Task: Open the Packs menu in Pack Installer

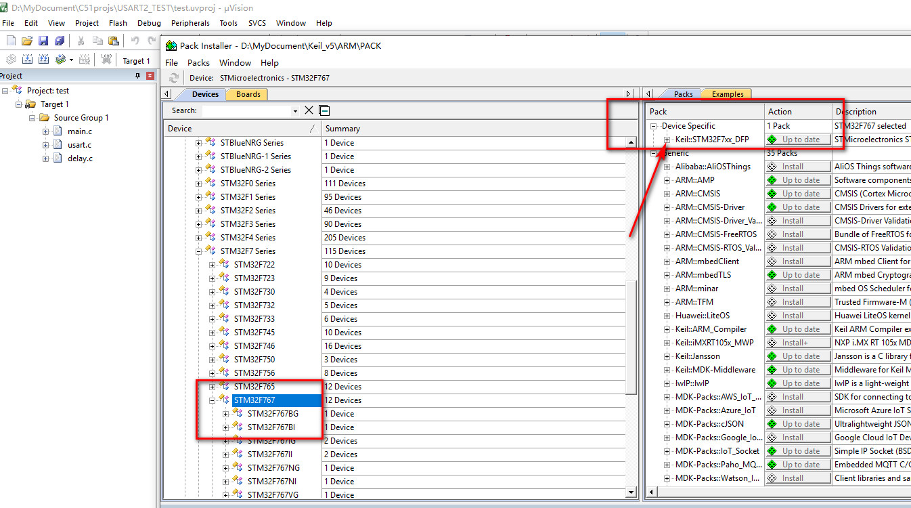Action: (198, 62)
